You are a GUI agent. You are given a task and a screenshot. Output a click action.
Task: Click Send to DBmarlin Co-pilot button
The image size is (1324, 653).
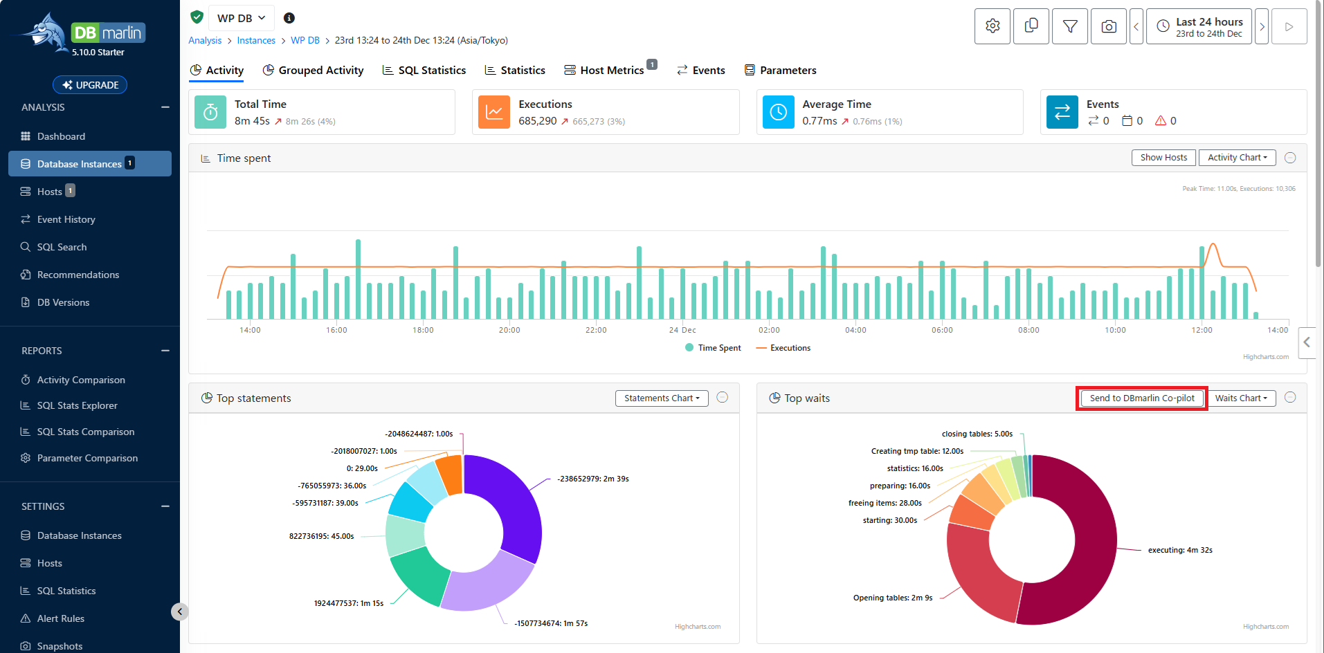coord(1142,398)
